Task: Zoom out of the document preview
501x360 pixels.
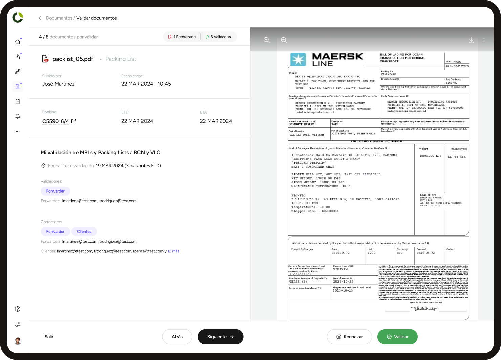Action: (x=284, y=40)
